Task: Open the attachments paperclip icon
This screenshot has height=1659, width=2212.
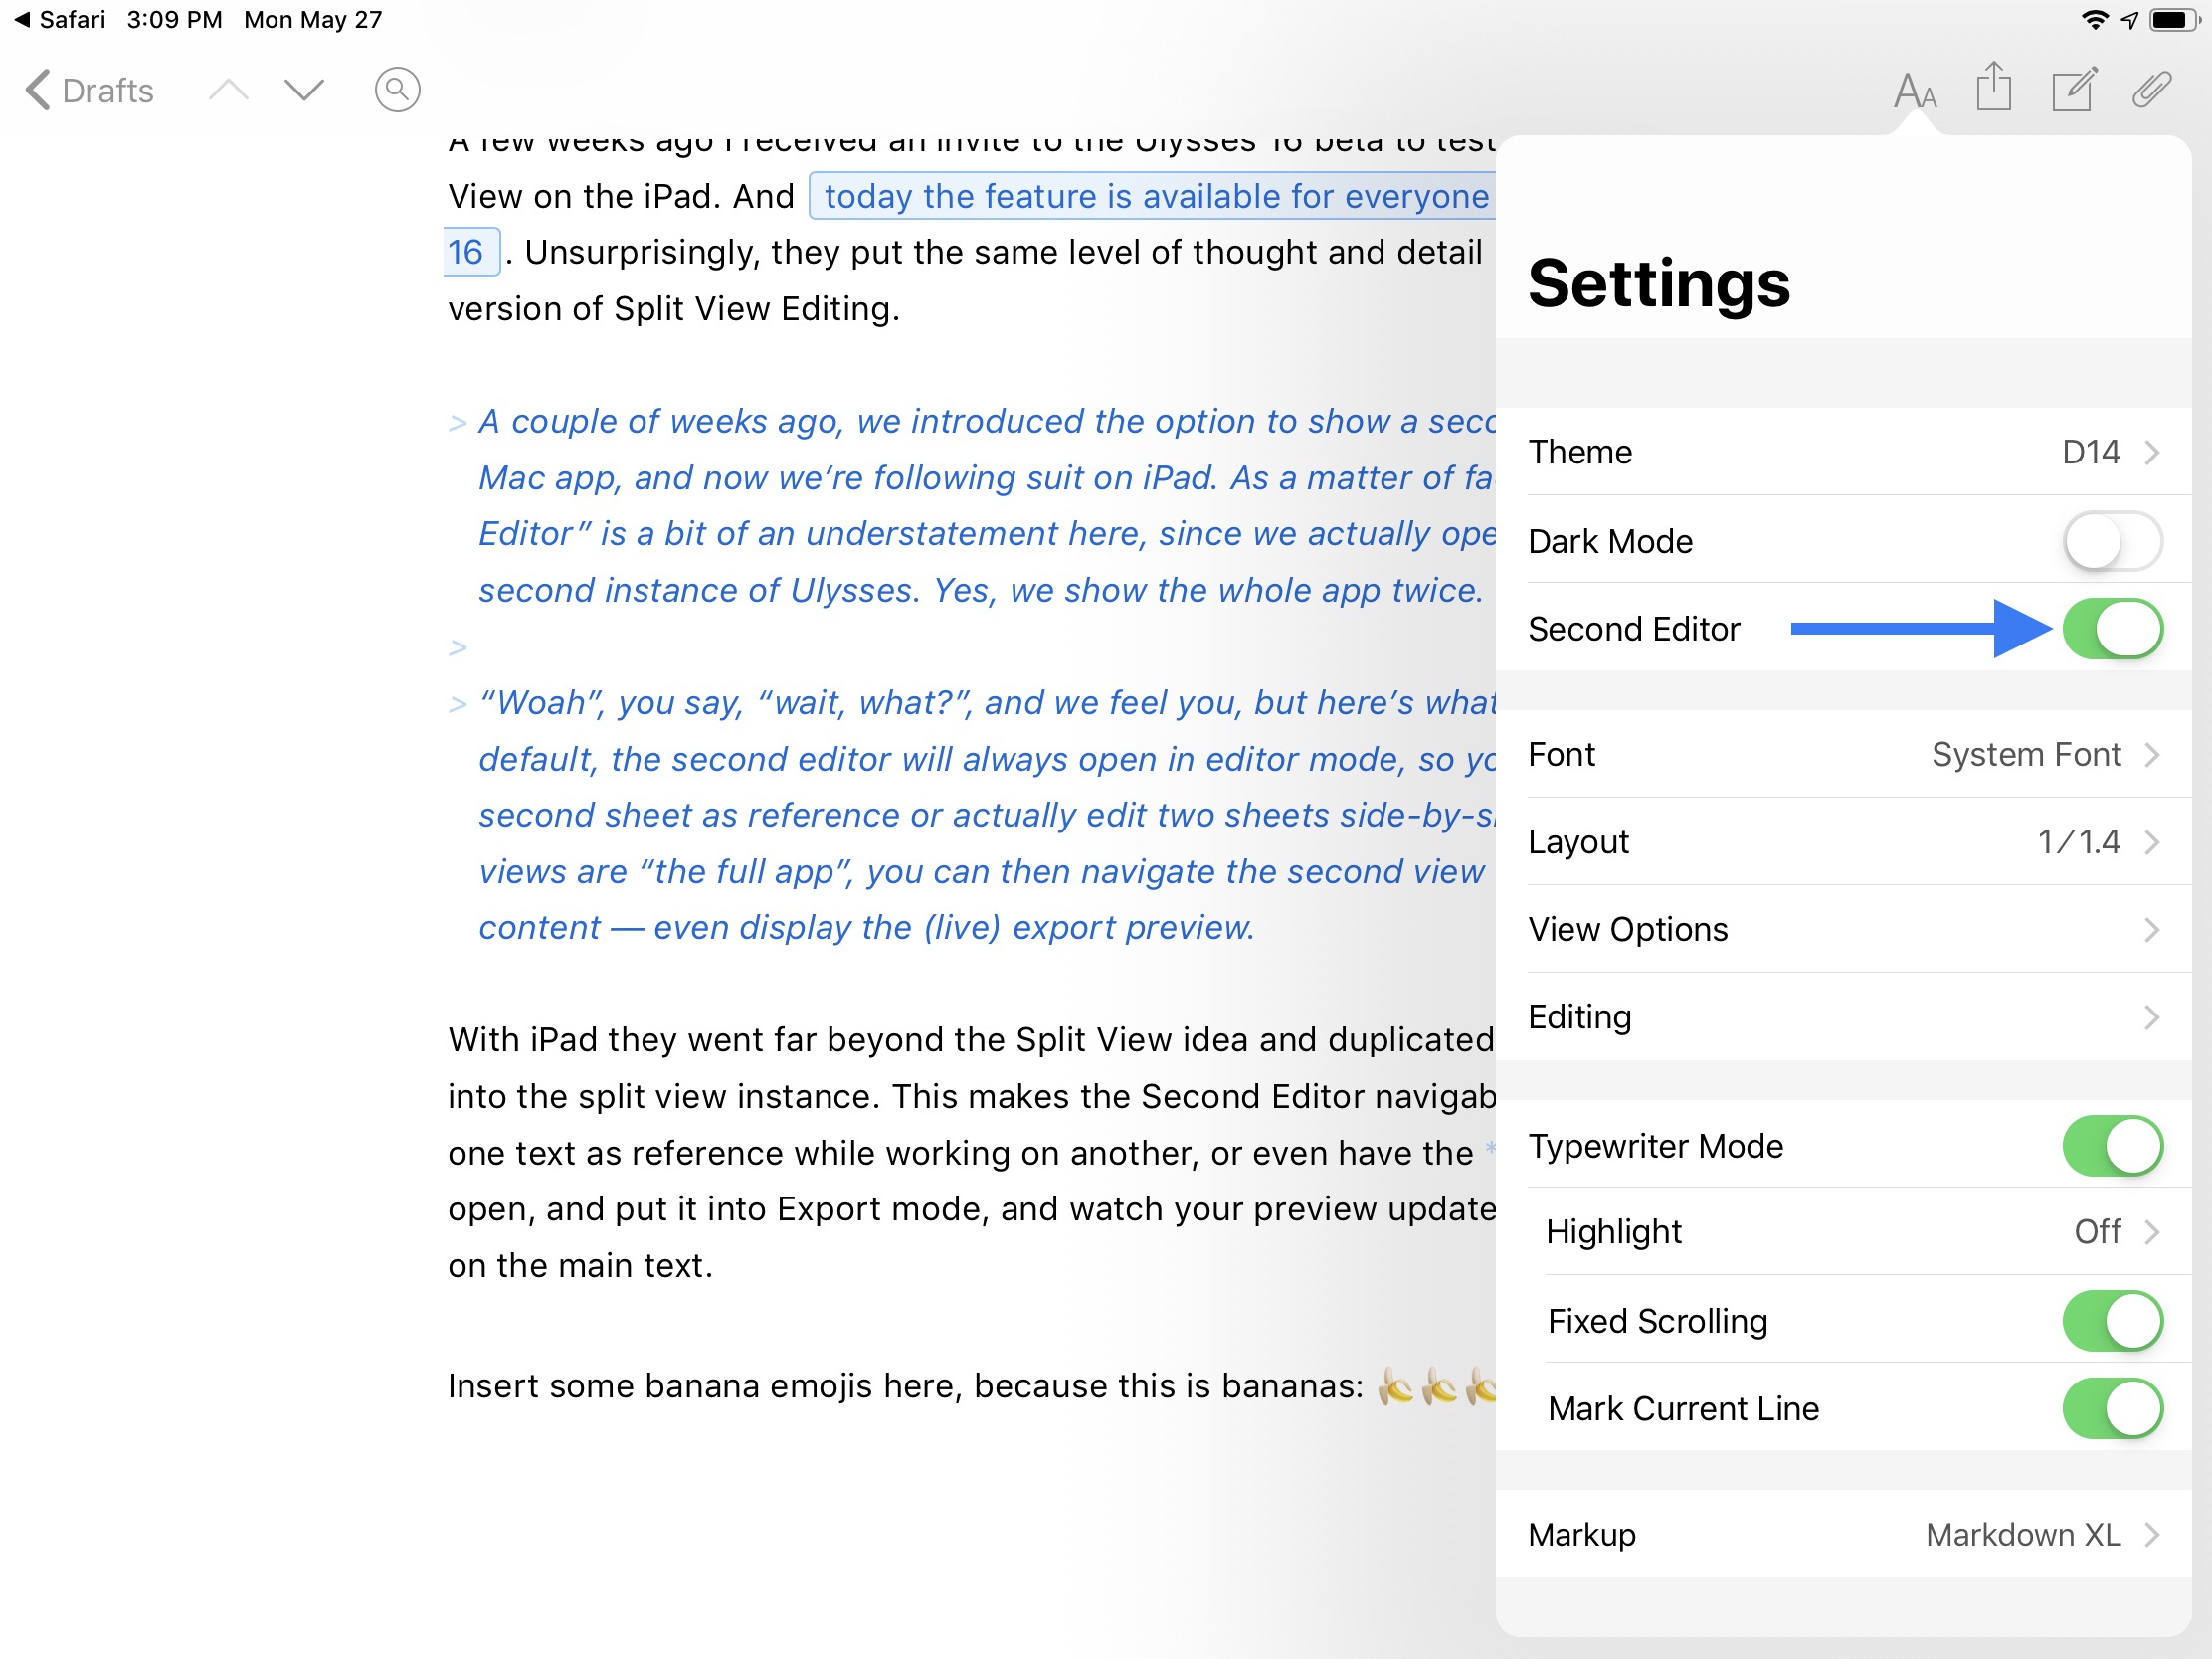Action: [x=2151, y=89]
